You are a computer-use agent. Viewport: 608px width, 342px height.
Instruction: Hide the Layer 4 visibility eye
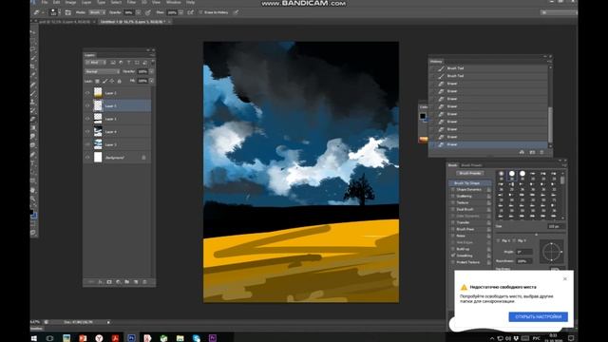pyautogui.click(x=87, y=132)
